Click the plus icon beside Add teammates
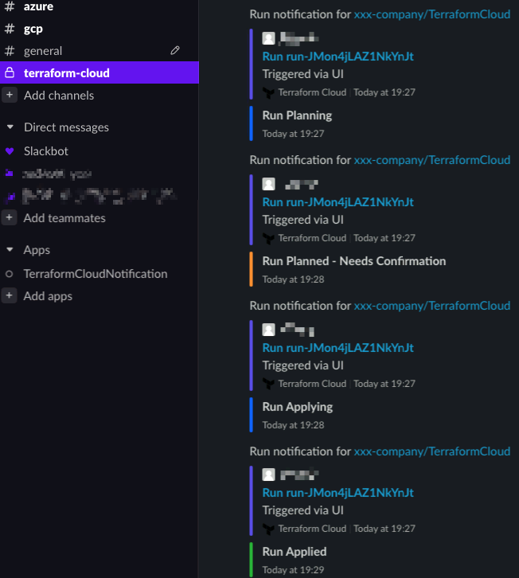 tap(10, 218)
